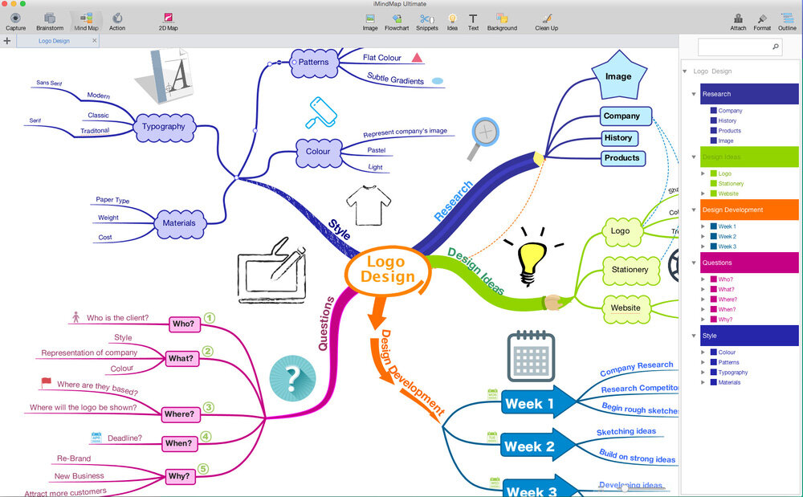Select the T-shirt sketch image
This screenshot has height=497, width=803.
click(x=369, y=205)
